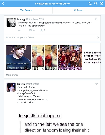Viewport: 105px width, 135px height.
Task: Switch to All Tweets tab
Action: [79, 10]
